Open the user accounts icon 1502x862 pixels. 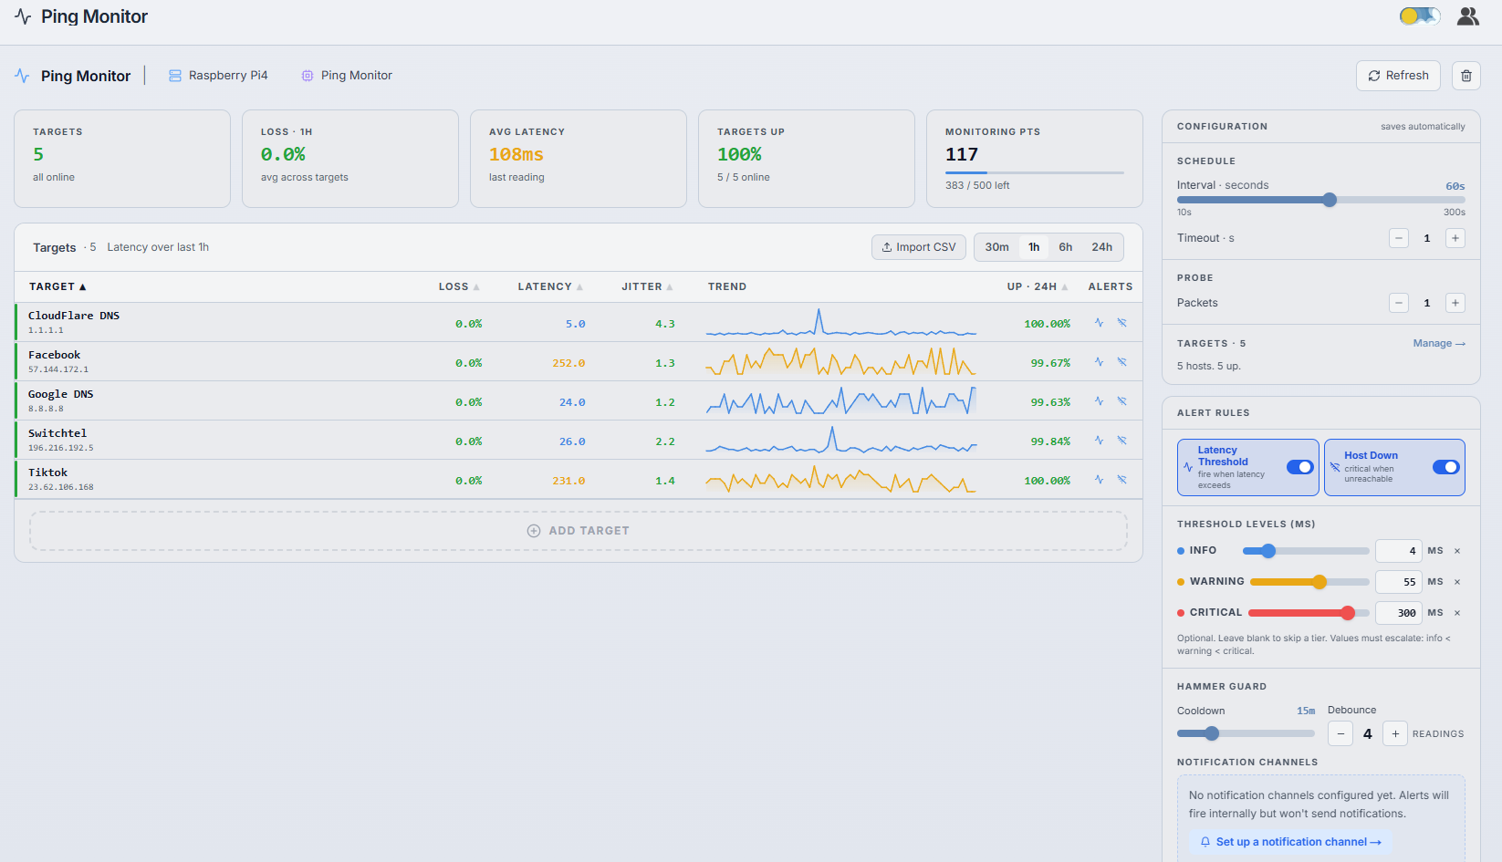point(1468,16)
